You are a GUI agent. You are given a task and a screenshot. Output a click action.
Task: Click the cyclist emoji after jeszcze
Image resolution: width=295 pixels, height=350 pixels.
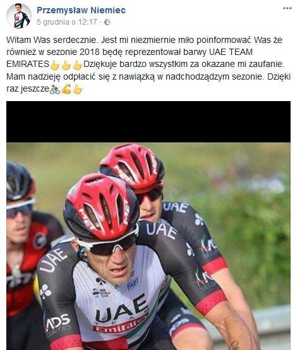[55, 89]
